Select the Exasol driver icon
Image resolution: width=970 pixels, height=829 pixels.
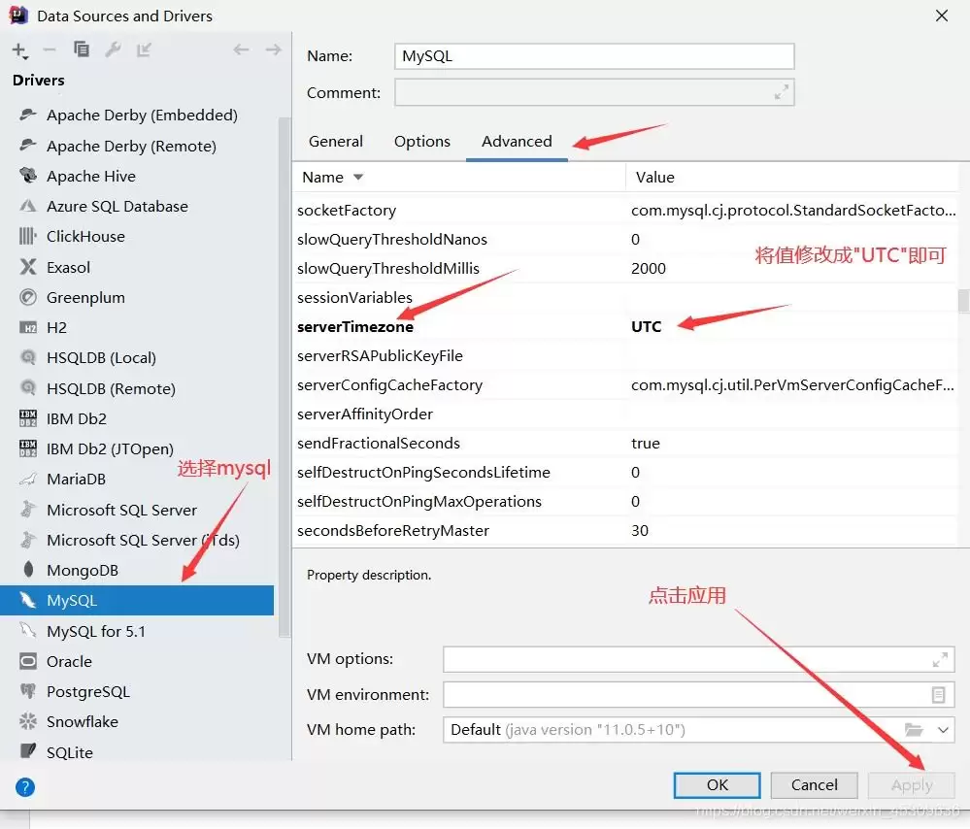coord(28,267)
